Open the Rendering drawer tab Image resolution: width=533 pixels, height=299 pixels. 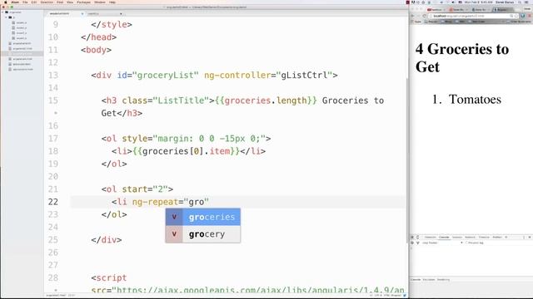click(x=443, y=280)
